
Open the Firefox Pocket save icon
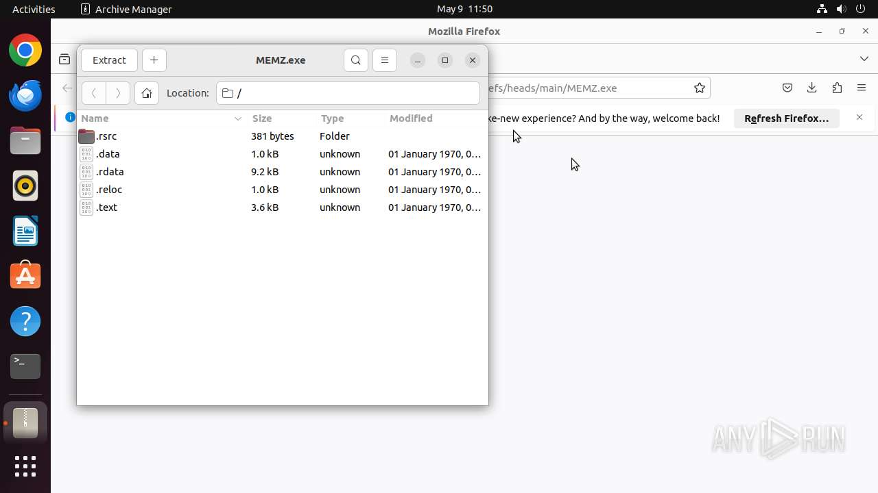pos(787,88)
